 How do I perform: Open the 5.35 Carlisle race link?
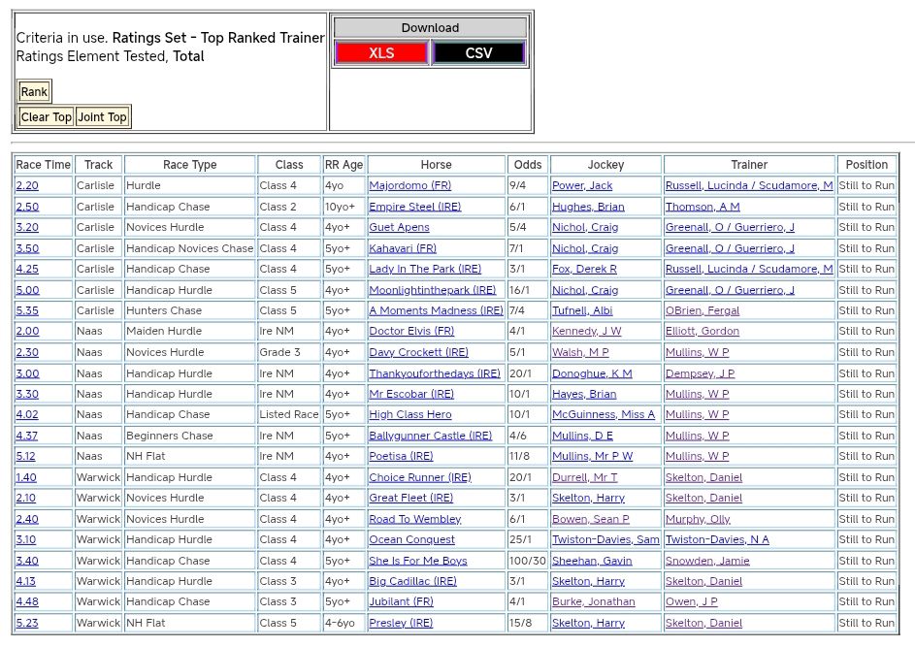click(x=27, y=310)
